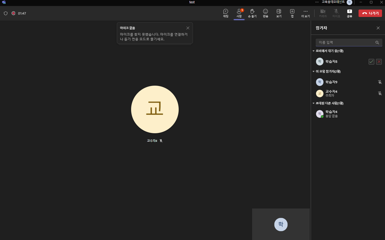
Task: Toggle the 사람 people panel
Action: point(239,13)
